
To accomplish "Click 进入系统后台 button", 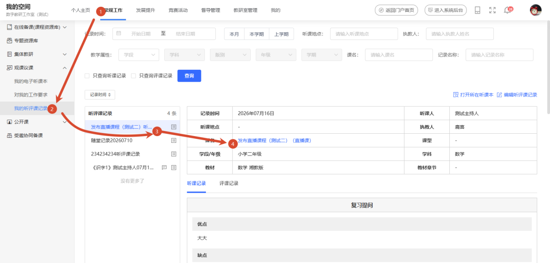I will 446,10.
